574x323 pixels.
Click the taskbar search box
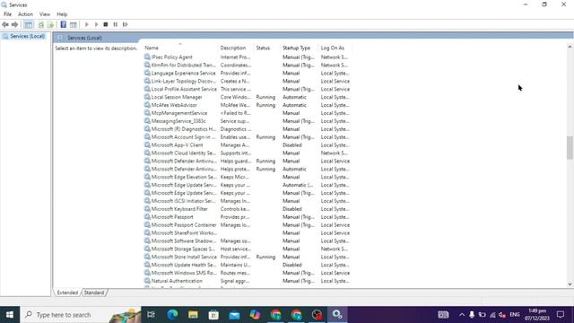(x=81, y=315)
